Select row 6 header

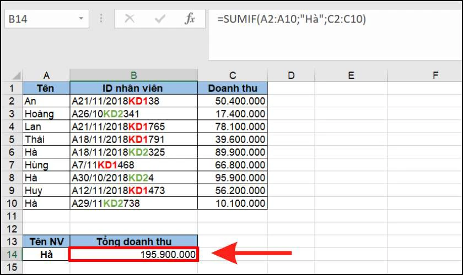[x=12, y=152]
